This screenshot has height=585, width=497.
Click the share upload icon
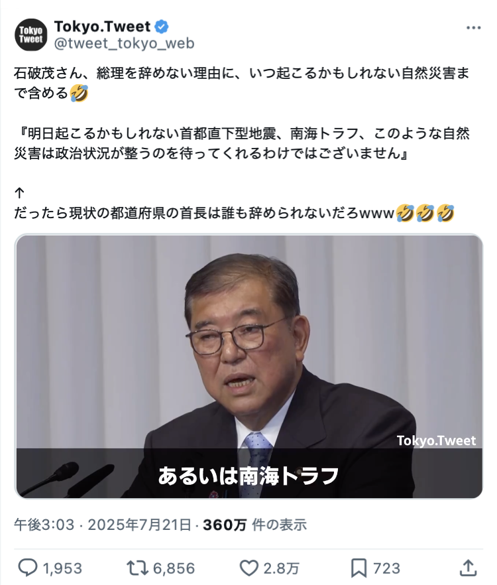pos(468,568)
